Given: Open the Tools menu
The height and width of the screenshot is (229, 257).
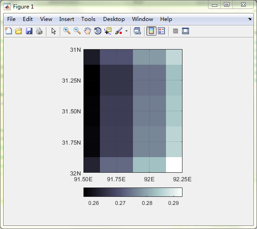Looking at the screenshot, I should point(88,19).
